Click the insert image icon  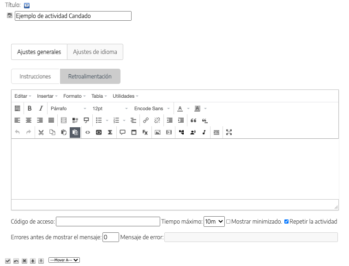click(x=157, y=132)
